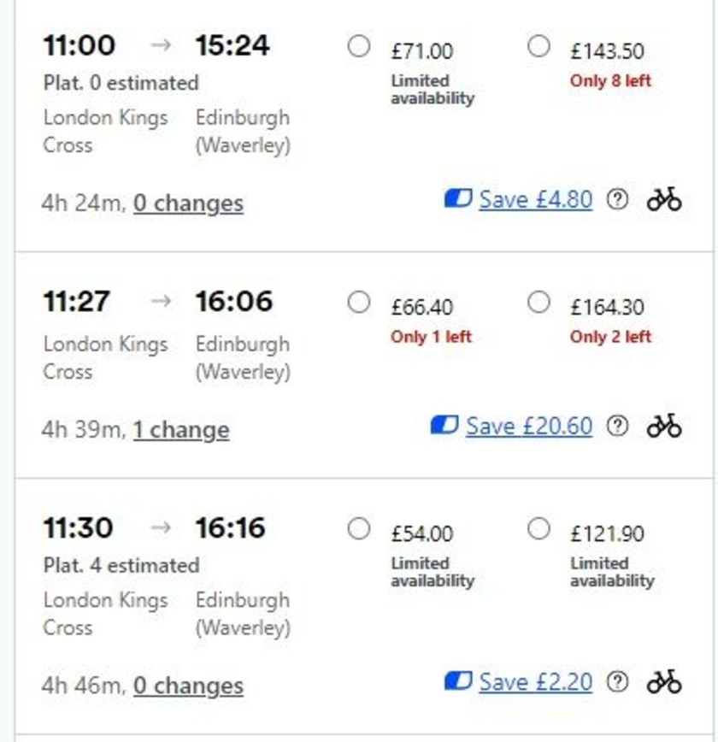Open the Save £20.60 link
This screenshot has height=742, width=718.
pyautogui.click(x=529, y=426)
